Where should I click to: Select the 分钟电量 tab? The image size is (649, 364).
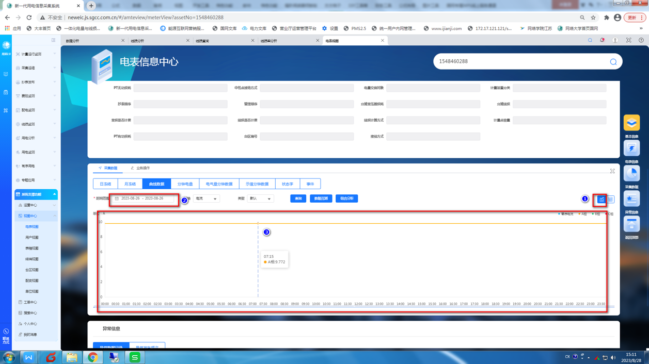(185, 184)
